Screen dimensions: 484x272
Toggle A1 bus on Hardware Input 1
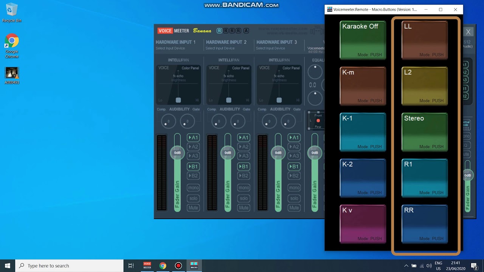point(193,138)
